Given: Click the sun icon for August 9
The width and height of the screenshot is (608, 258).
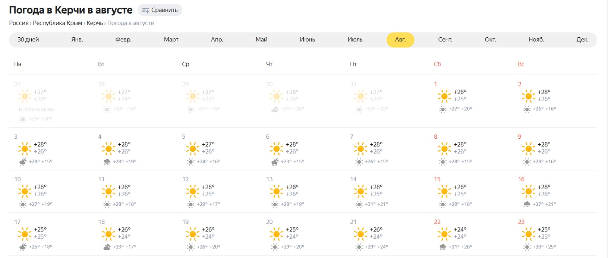Looking at the screenshot, I should coord(528,149).
